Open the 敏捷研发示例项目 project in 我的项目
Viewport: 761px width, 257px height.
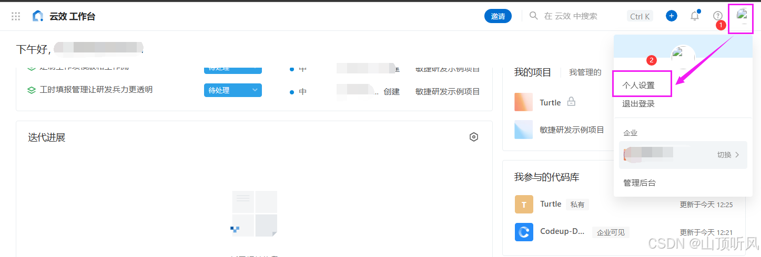pyautogui.click(x=572, y=130)
